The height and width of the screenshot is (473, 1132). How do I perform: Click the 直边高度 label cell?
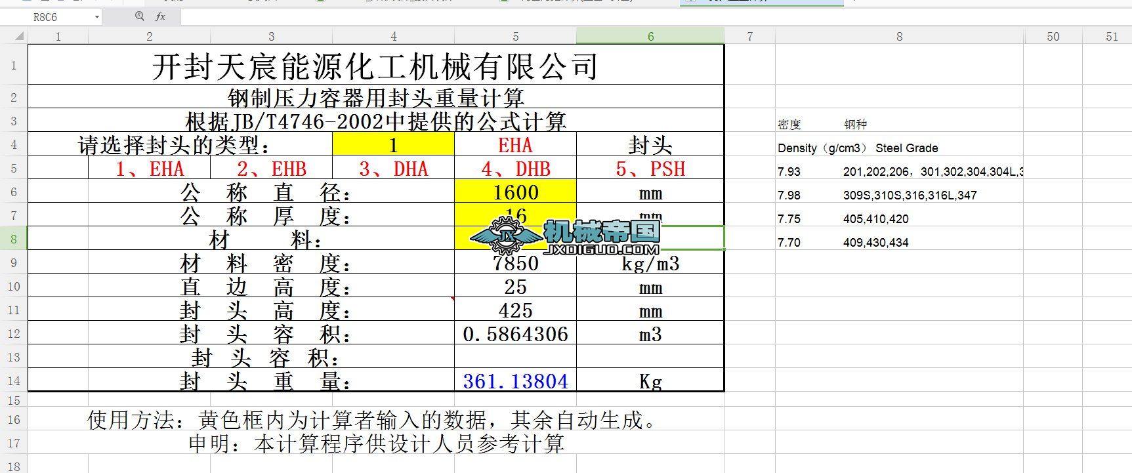pos(271,286)
